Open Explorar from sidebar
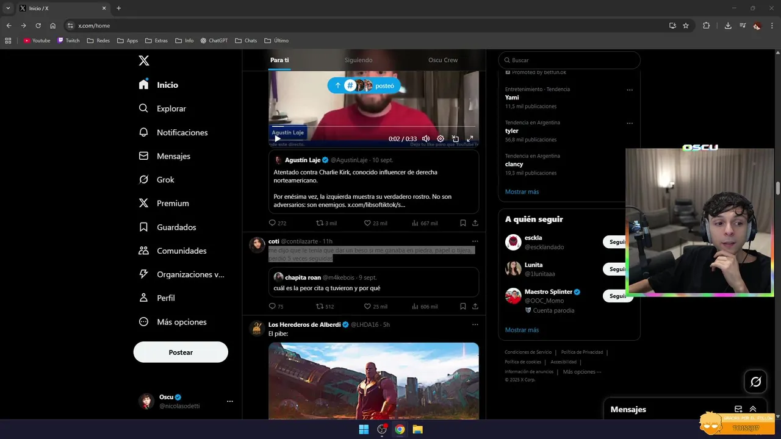Image resolution: width=781 pixels, height=439 pixels. (x=162, y=109)
